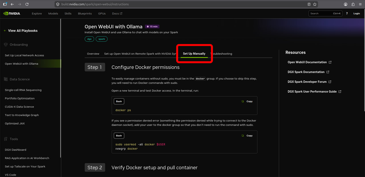Viewport: 365px width, 177px height.
Task: Click the browser back arrow
Action: (x=12, y=4)
